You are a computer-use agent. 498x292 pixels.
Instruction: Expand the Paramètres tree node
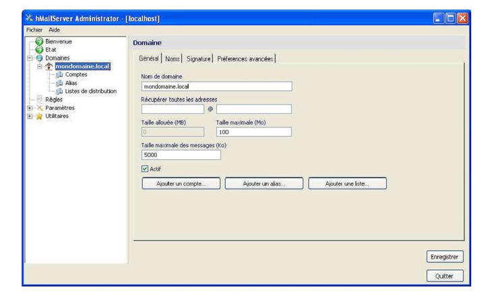(30, 108)
